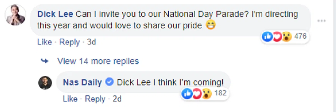The height and width of the screenshot is (112, 336).
Task: Open the 3d timestamp on Dick Lee's comment
Action: (92, 42)
